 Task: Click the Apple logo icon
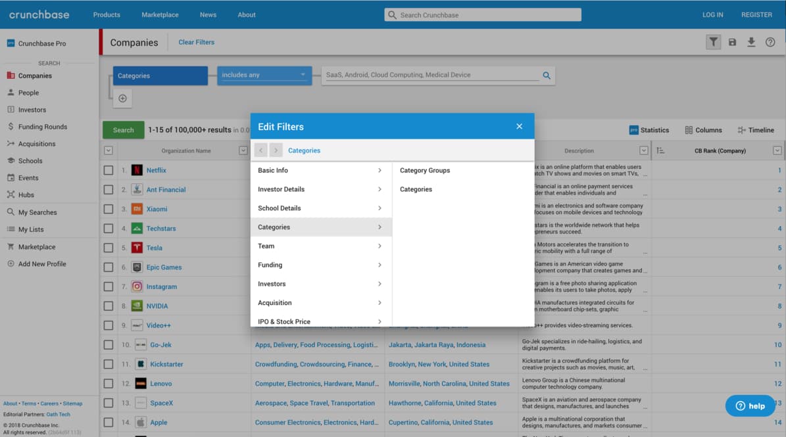[x=141, y=423]
